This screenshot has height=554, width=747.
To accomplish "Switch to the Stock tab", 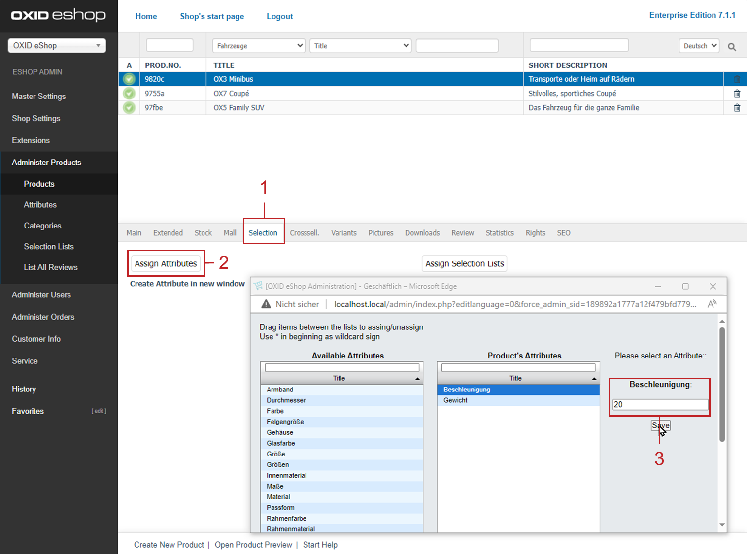I will (203, 233).
